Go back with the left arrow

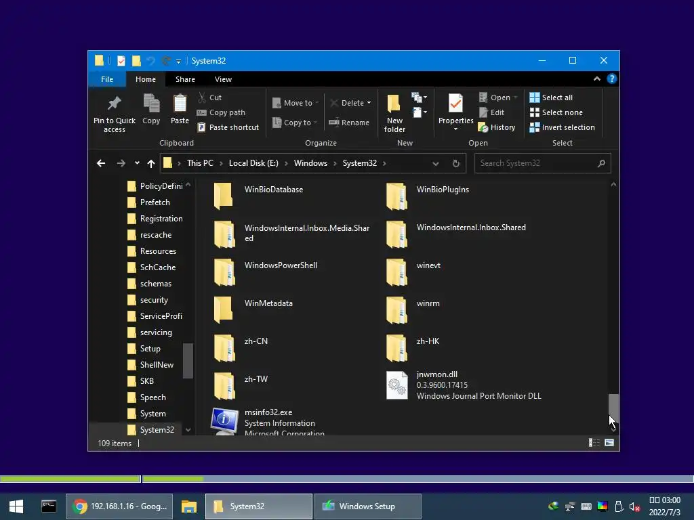tap(101, 163)
